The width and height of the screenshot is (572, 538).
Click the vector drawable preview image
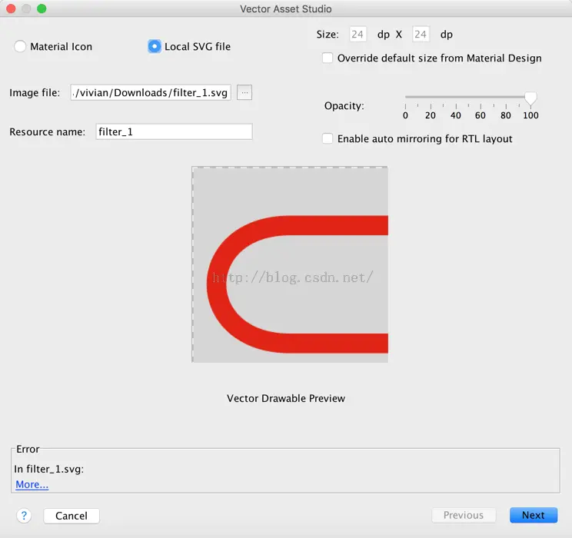pos(290,264)
